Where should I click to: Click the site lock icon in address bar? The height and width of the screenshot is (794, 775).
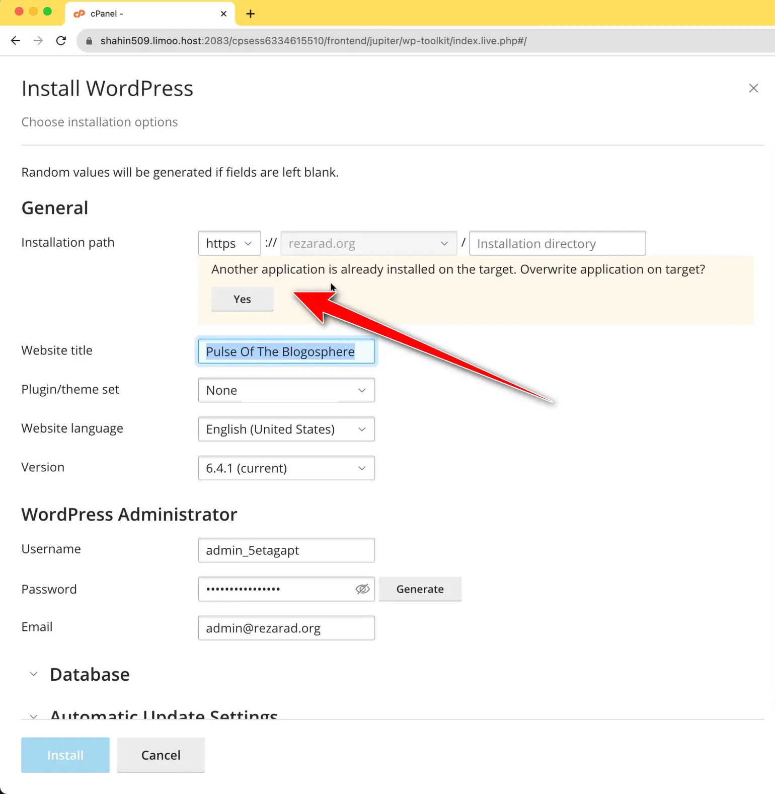[x=89, y=41]
